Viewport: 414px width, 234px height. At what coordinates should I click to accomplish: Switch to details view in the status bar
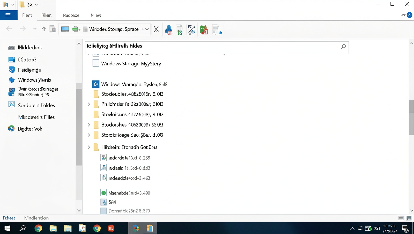pos(401,218)
